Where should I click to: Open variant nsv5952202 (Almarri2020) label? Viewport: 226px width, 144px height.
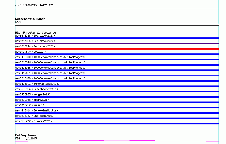[34, 121]
